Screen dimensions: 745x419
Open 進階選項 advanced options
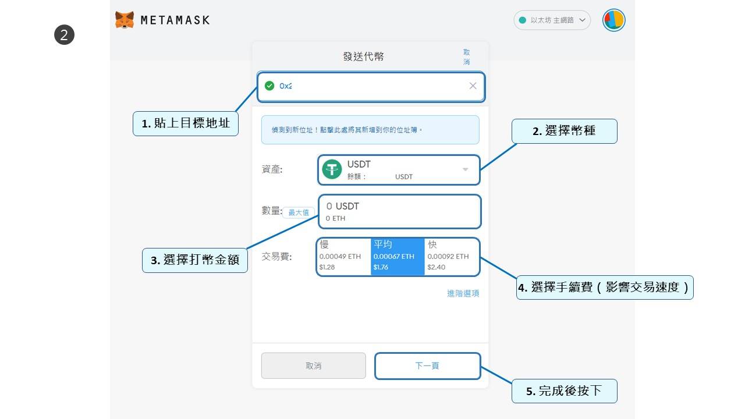click(463, 293)
